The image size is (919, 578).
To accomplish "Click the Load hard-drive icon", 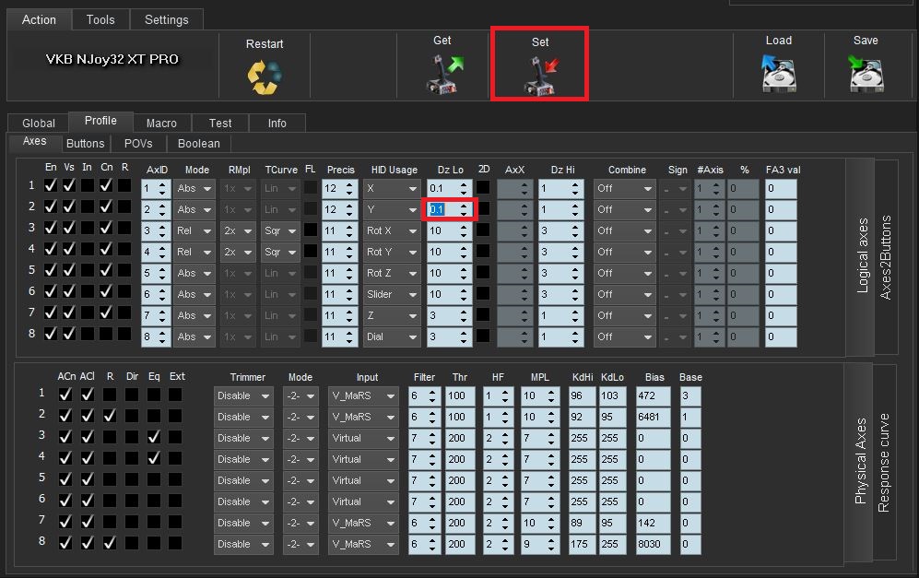I will (778, 74).
